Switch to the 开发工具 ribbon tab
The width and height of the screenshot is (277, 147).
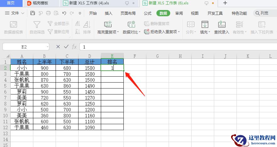pos(215,13)
